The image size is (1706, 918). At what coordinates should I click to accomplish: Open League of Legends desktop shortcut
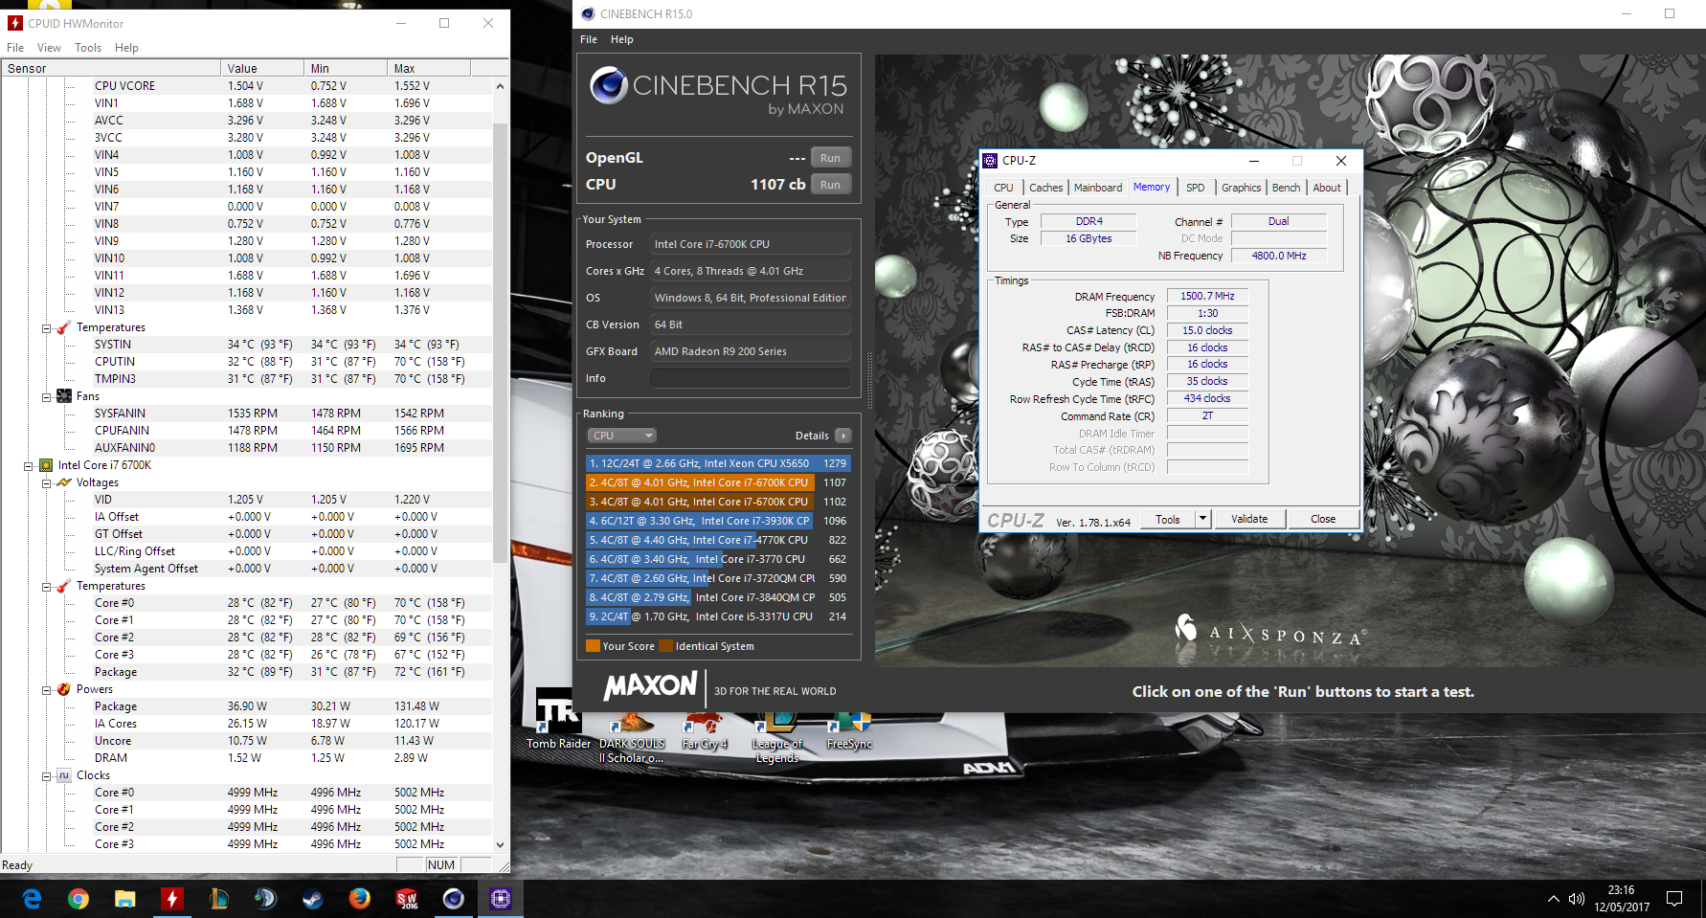click(776, 737)
